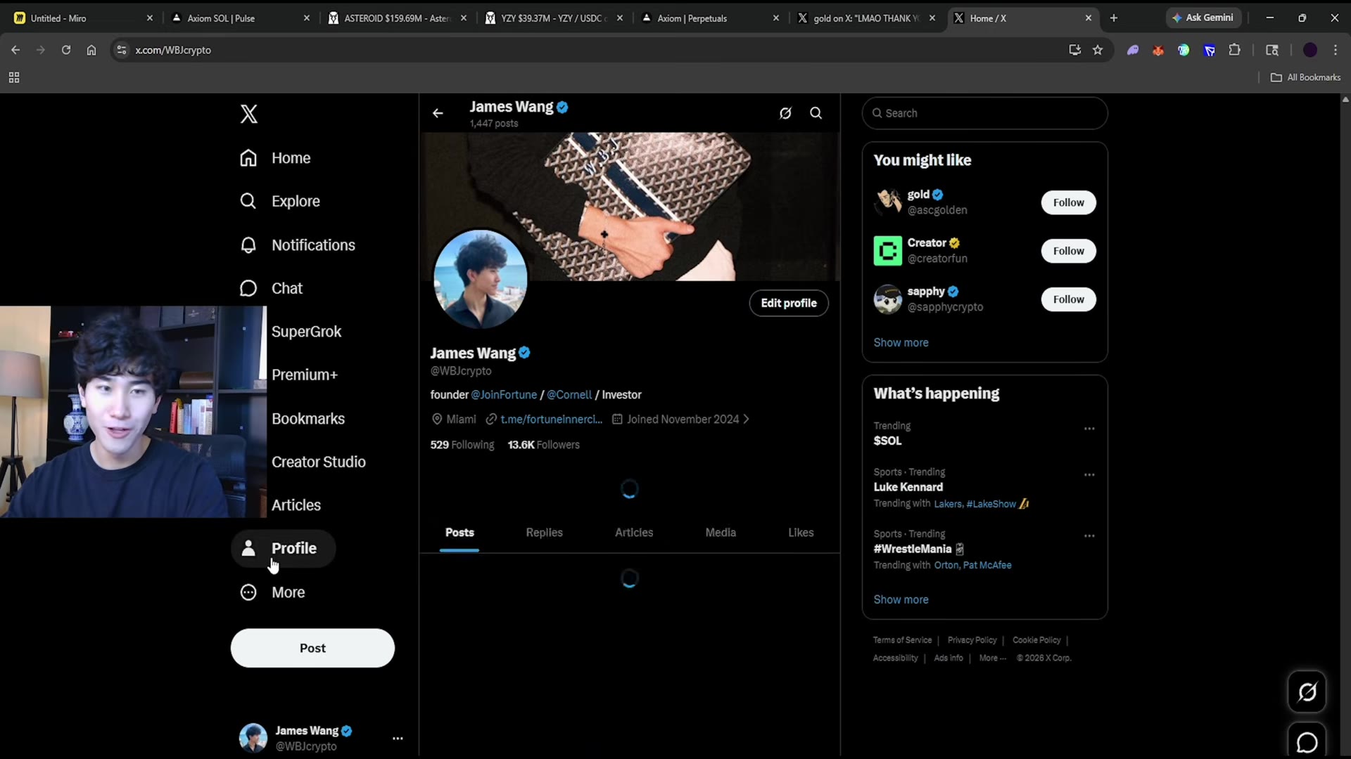Open the profile Articles tab

634,533
